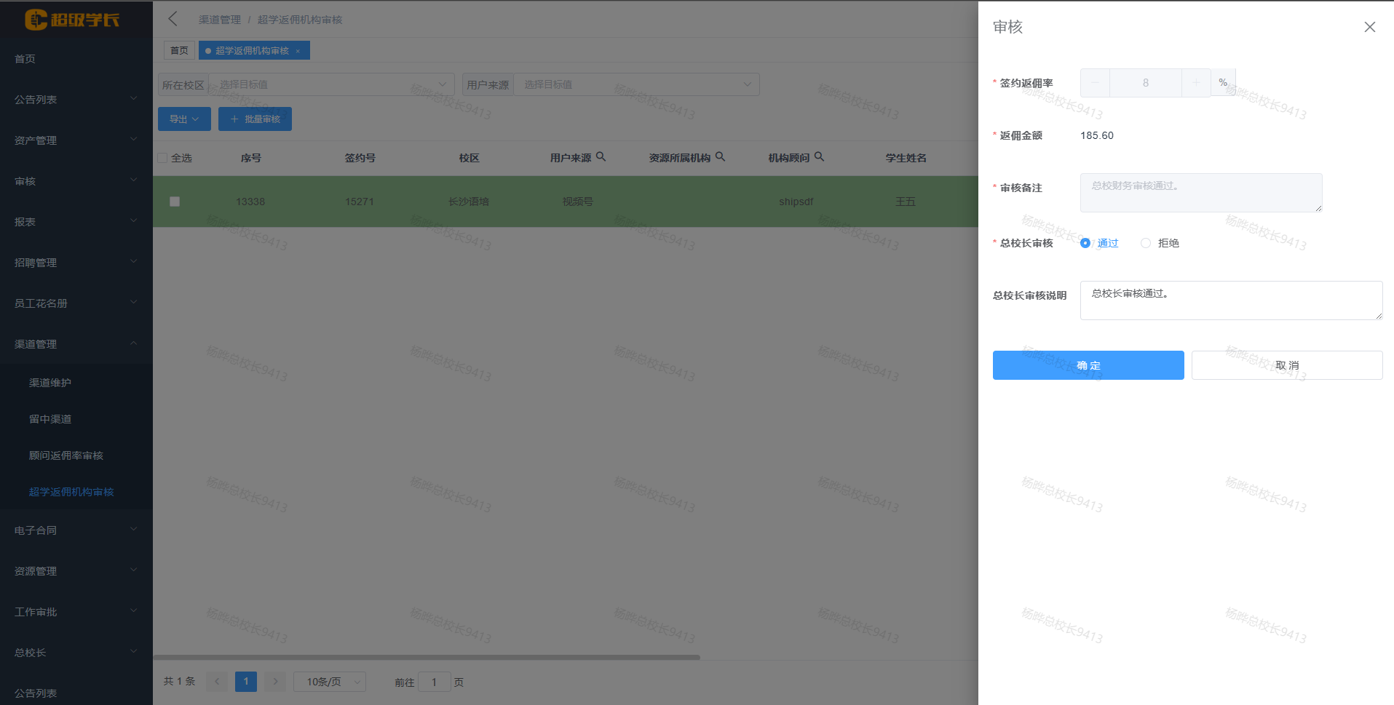Click the back arrow in the breadcrumb bar

point(173,19)
